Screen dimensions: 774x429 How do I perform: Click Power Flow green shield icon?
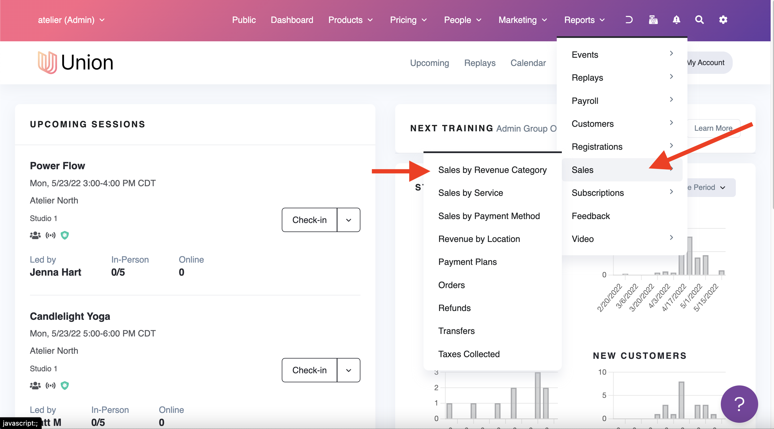tap(64, 235)
